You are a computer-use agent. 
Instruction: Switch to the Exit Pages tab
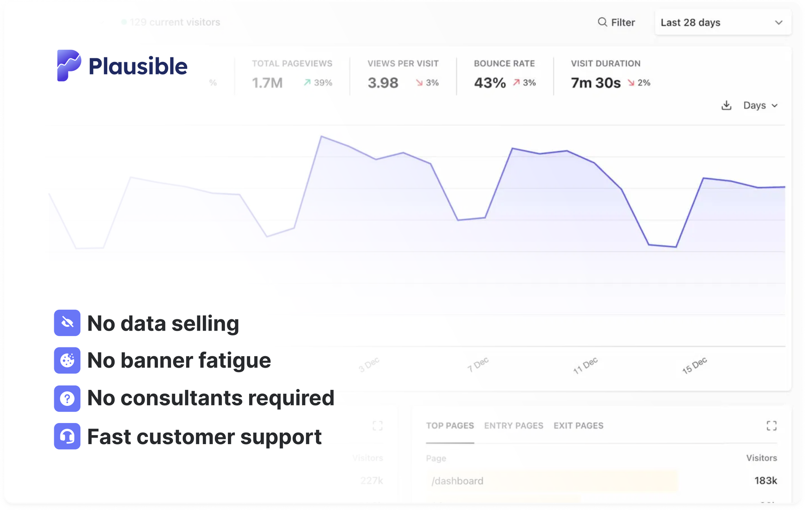tap(579, 426)
